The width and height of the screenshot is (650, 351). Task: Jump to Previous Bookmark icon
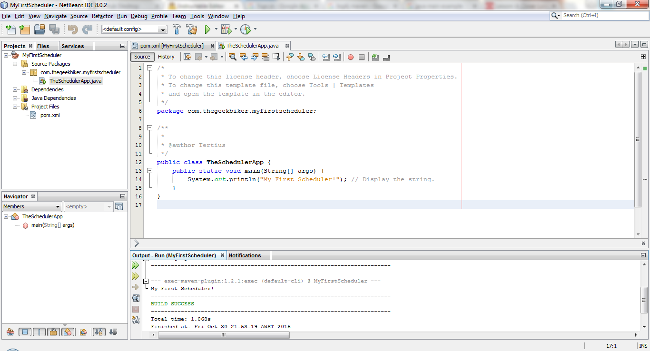click(290, 57)
